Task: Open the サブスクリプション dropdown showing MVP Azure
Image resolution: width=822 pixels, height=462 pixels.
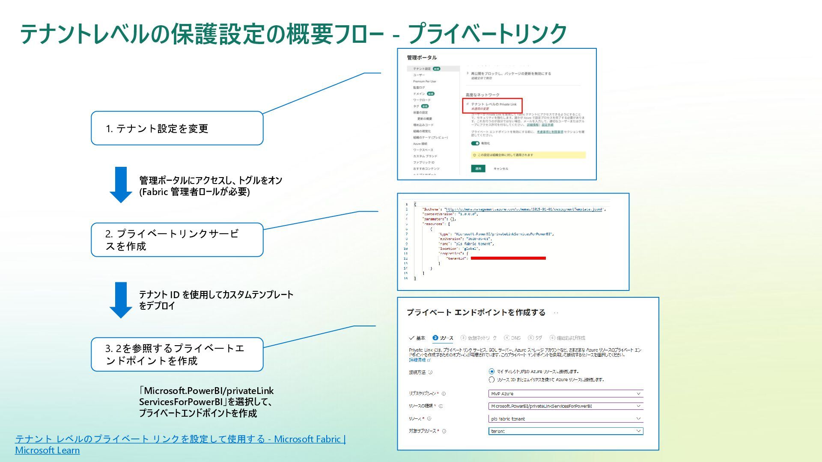Action: (x=566, y=394)
